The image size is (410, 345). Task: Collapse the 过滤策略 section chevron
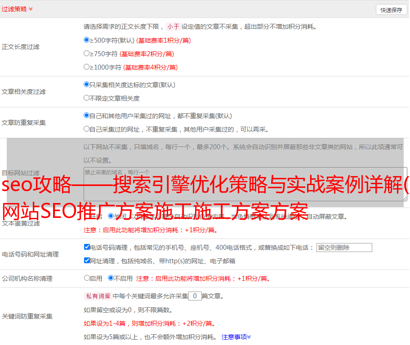pyautogui.click(x=31, y=9)
